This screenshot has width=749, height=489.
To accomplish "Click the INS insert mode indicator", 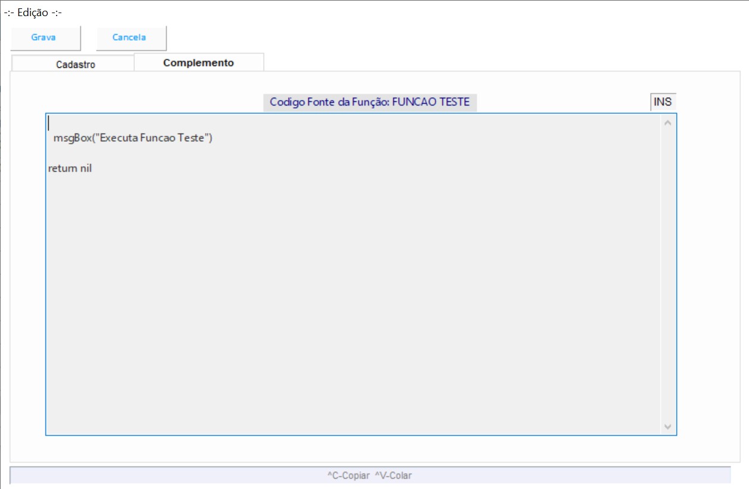I will point(663,102).
